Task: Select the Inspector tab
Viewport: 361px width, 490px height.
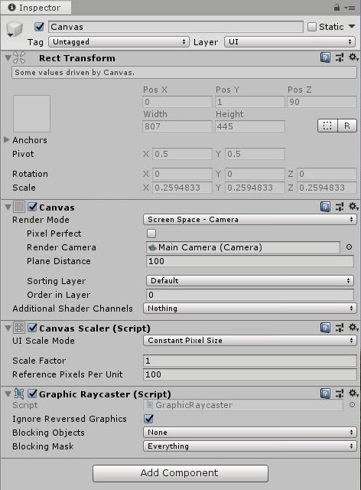Action: [x=35, y=8]
